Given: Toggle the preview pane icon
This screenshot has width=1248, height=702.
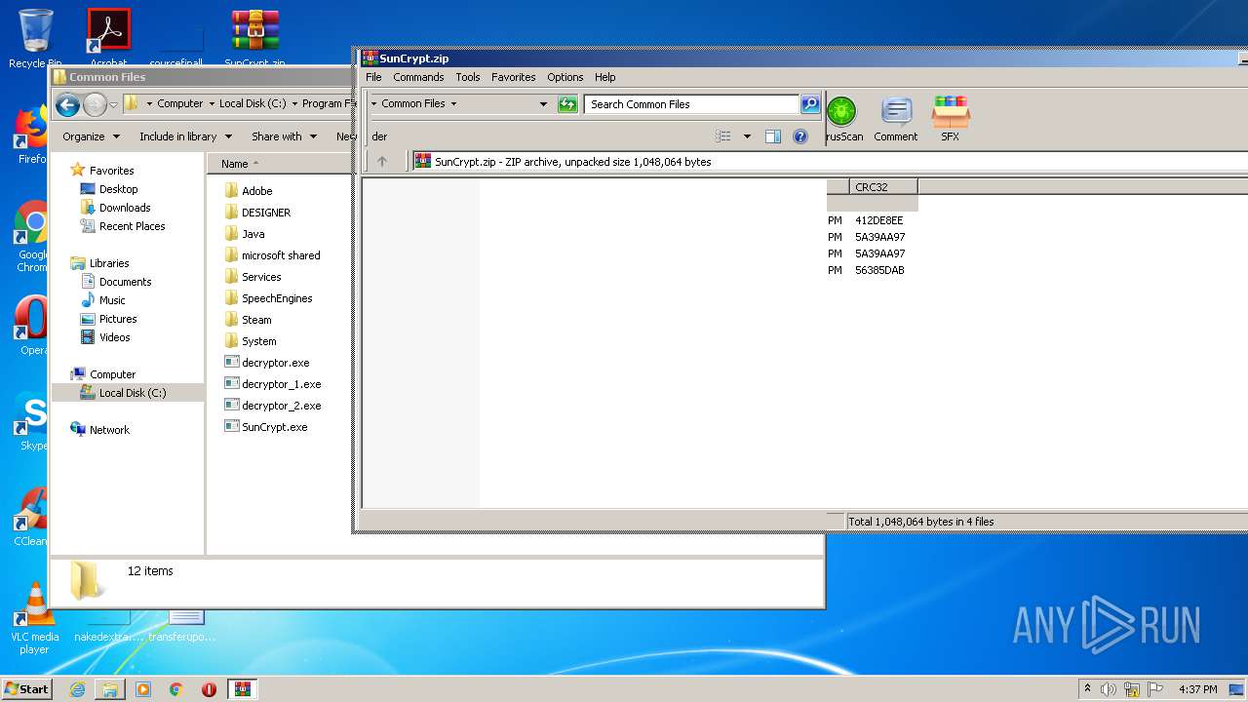Looking at the screenshot, I should coord(773,136).
